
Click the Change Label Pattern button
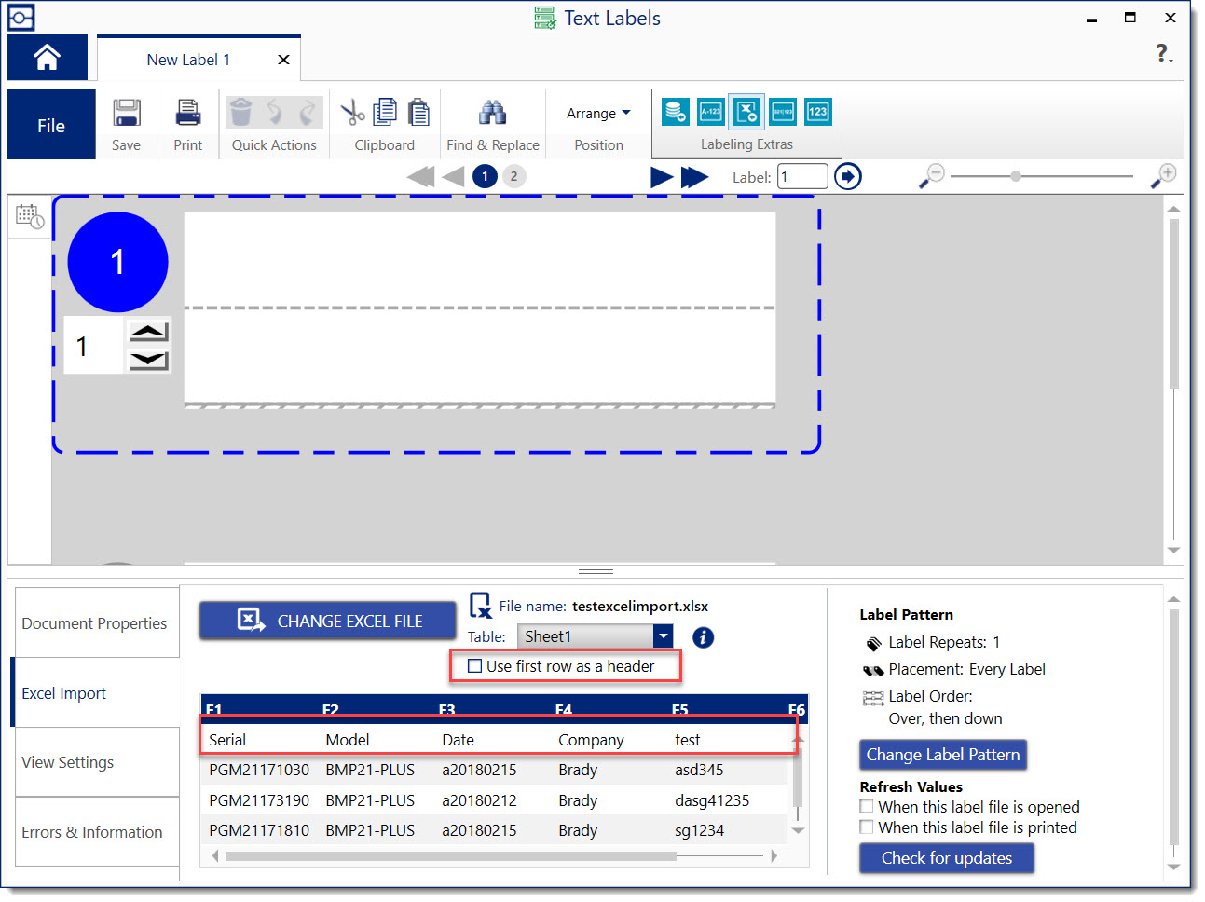click(942, 755)
